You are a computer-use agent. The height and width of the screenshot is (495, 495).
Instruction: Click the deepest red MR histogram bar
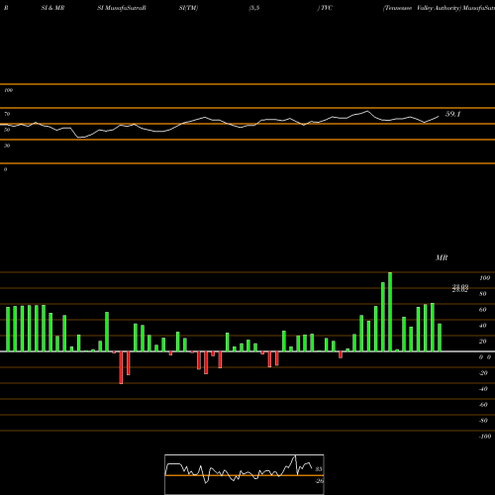tap(121, 367)
